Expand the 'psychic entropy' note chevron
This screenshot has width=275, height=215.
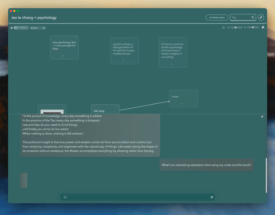123,61
